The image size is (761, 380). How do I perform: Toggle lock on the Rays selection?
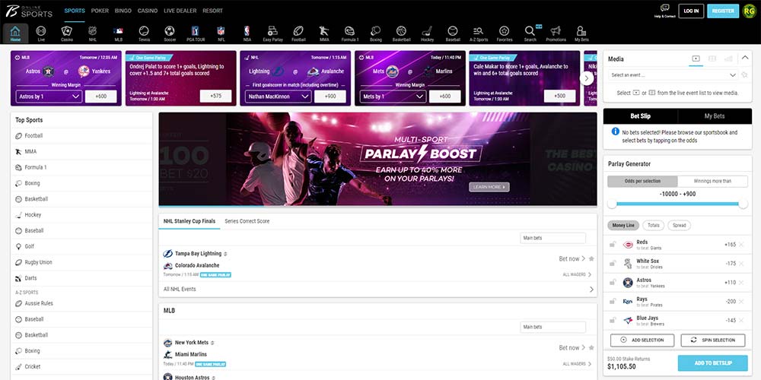pos(613,302)
